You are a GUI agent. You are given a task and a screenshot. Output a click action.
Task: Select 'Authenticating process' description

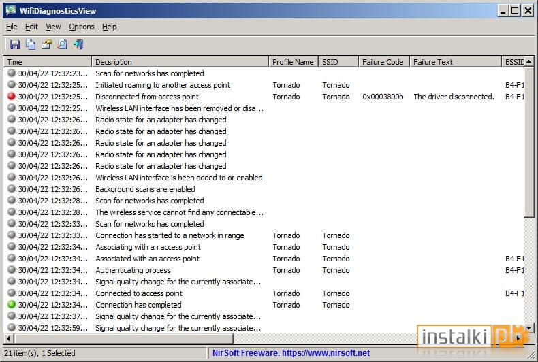pyautogui.click(x=133, y=270)
